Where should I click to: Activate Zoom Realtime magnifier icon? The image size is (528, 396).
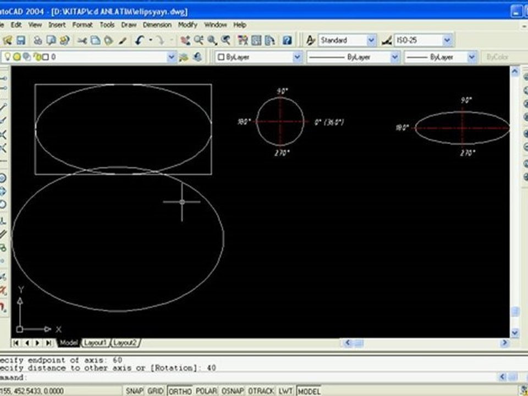199,40
